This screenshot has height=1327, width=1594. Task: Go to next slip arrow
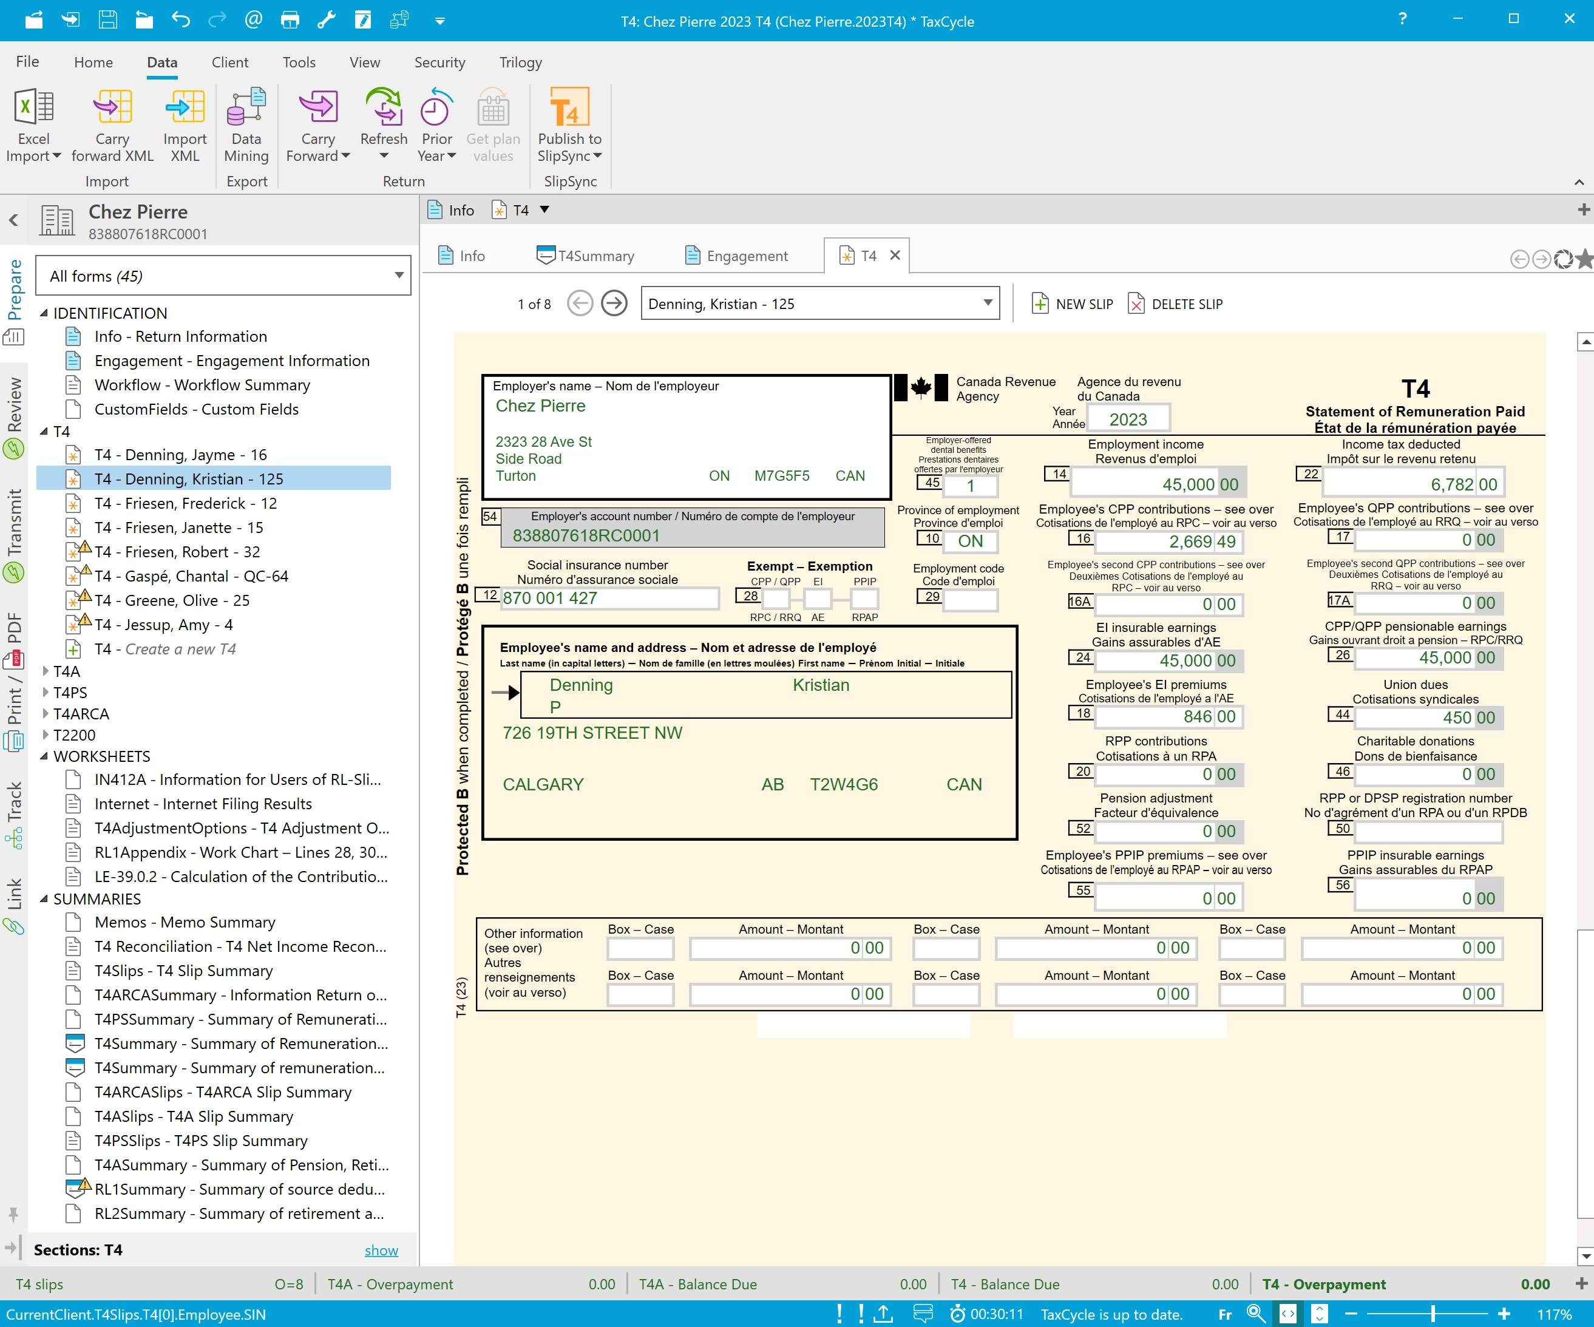click(614, 304)
